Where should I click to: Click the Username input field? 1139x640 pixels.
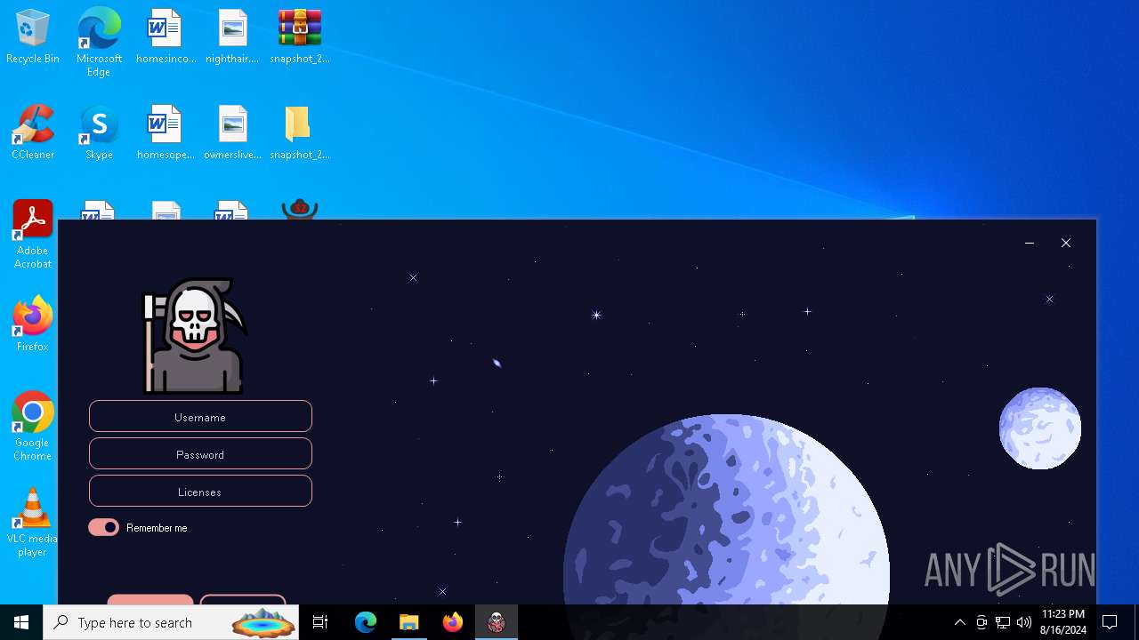coord(200,416)
